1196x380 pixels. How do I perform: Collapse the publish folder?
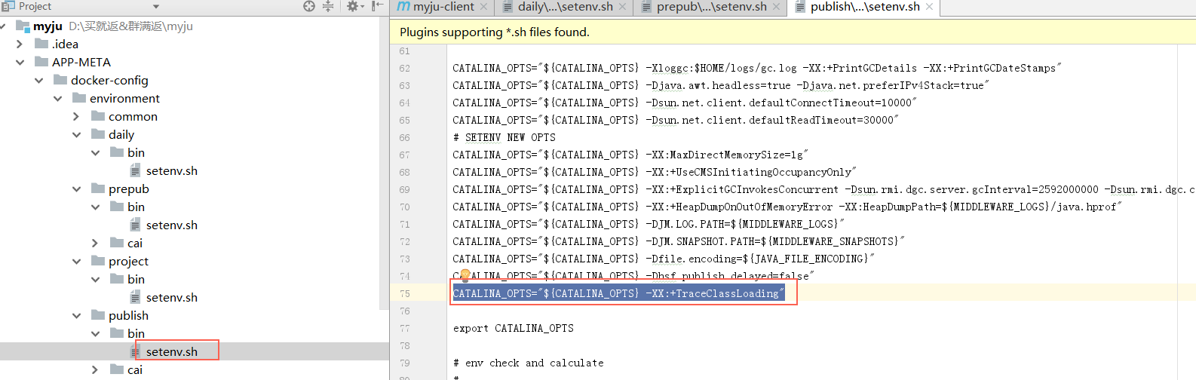click(x=76, y=315)
